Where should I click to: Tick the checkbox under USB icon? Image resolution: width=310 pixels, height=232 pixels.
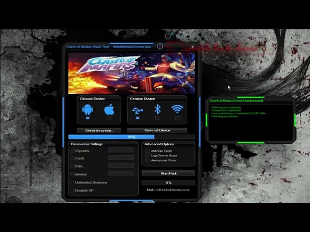pyautogui.click(x=138, y=118)
